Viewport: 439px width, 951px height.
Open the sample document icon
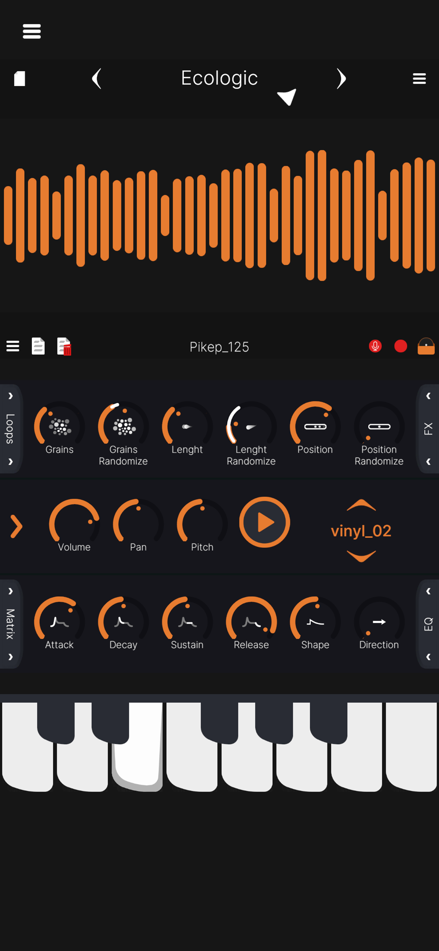click(38, 346)
